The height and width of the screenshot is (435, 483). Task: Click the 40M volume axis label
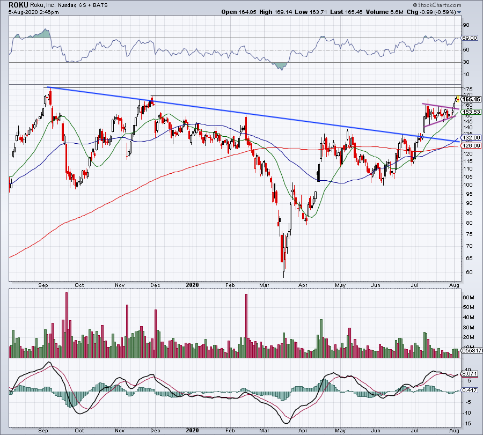coord(468,318)
